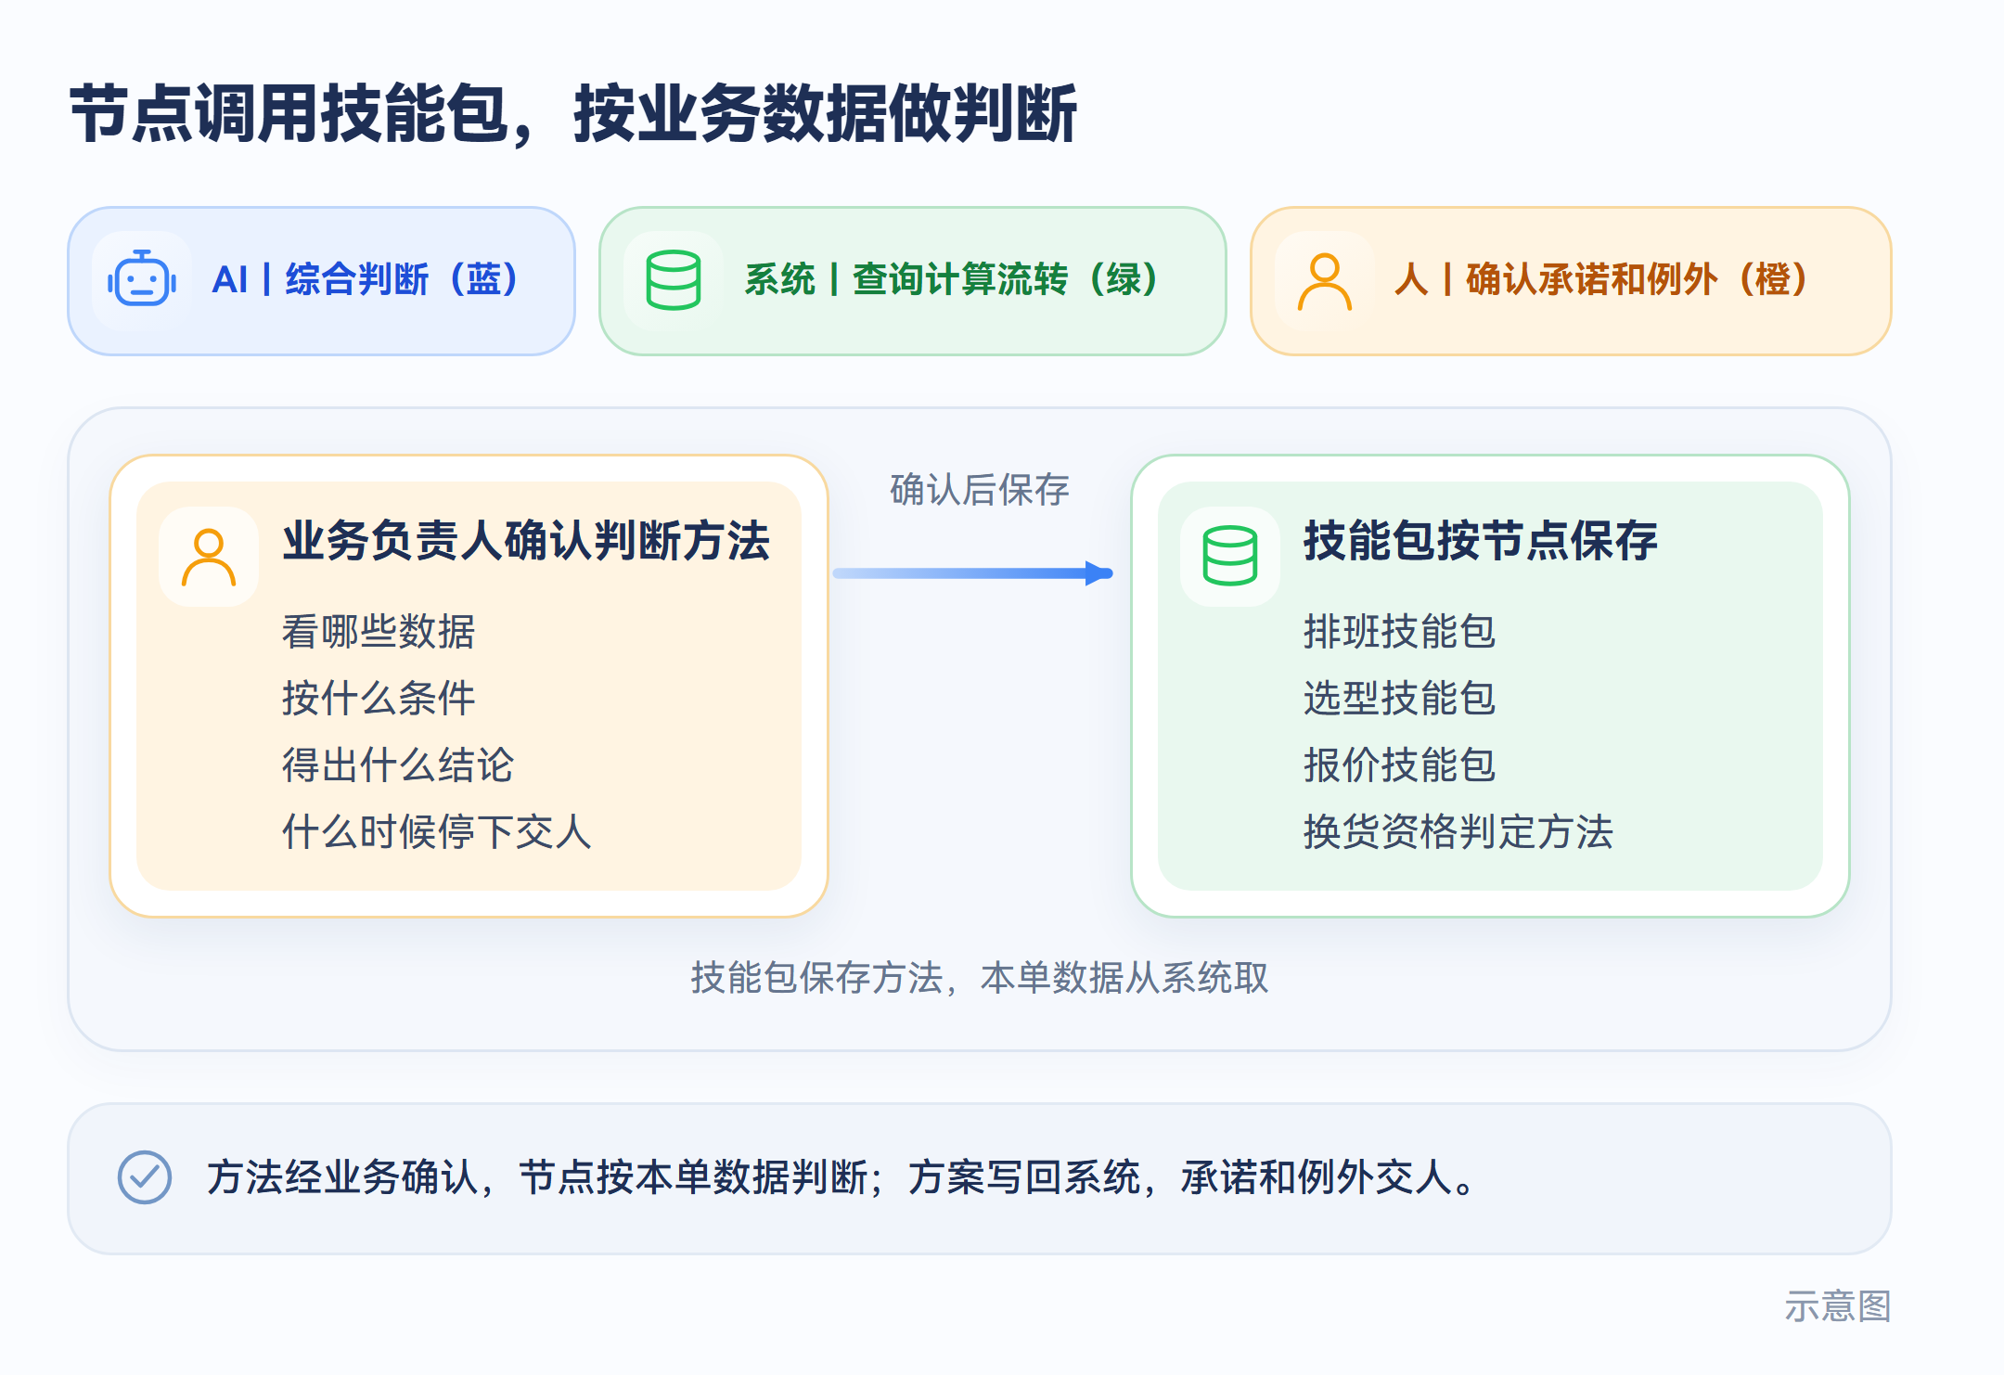Click the heading 技能包按节点保存
The image size is (2004, 1375).
click(x=1481, y=541)
